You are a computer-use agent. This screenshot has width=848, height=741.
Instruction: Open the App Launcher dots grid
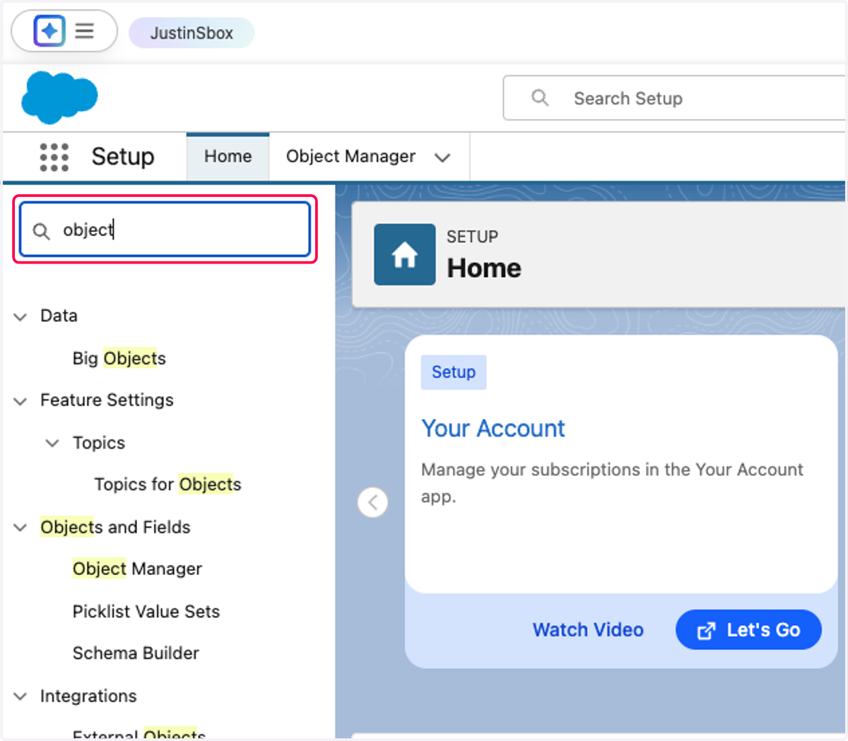54,157
